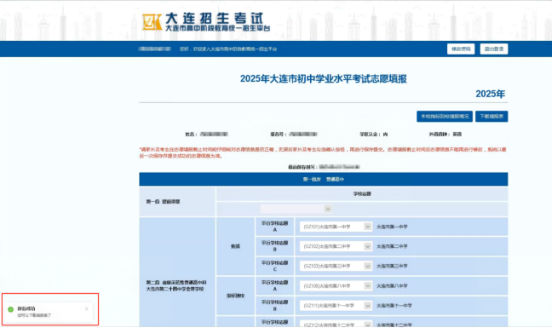Image resolution: width=552 pixels, height=328 pixels.
Task: Click the 下载填报表 button
Action: point(492,117)
